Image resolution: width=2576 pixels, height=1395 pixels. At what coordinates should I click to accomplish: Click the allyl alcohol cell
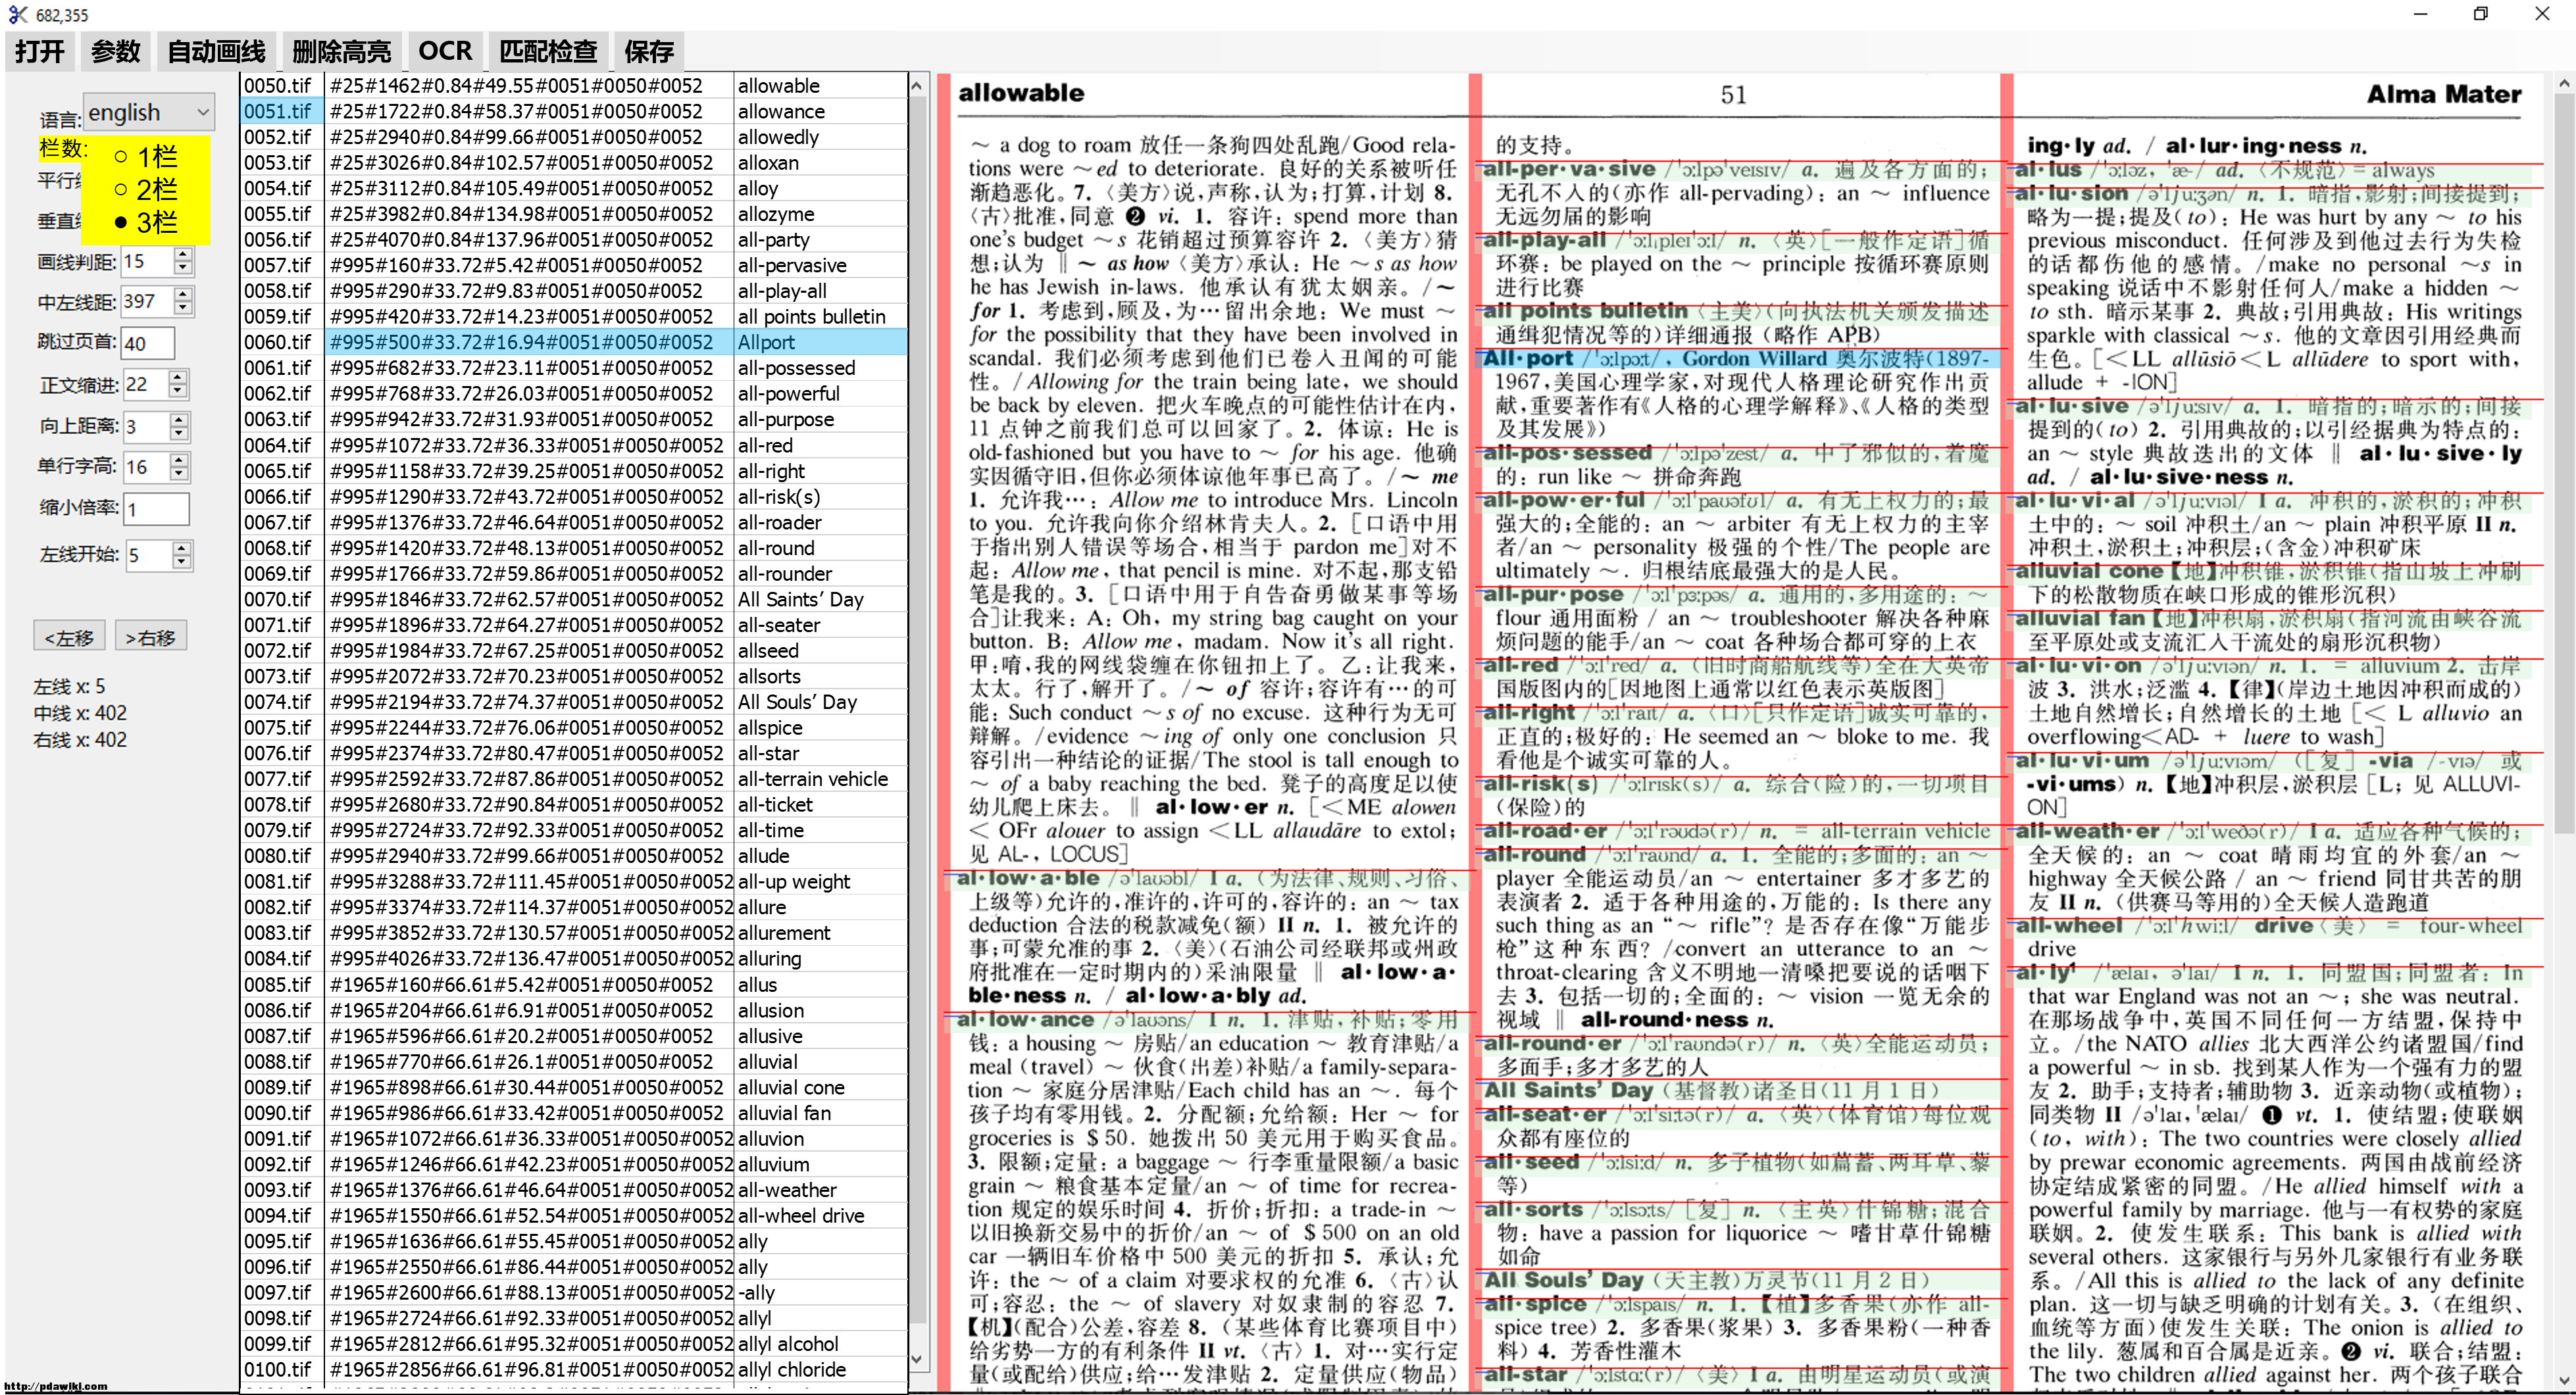click(x=820, y=1344)
